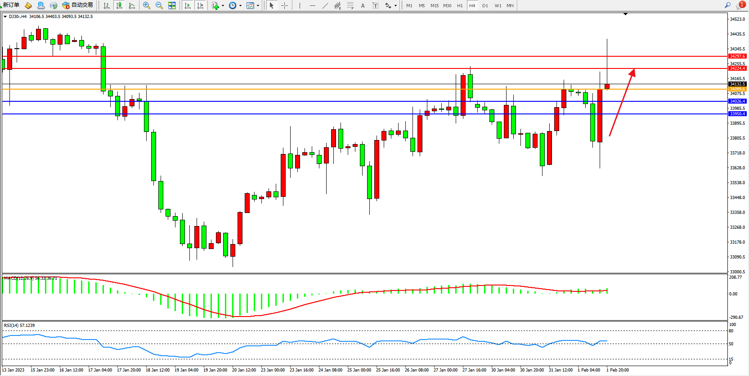749x376 pixels.
Task: Switch chart to bar chart mode
Action: coord(107,5)
